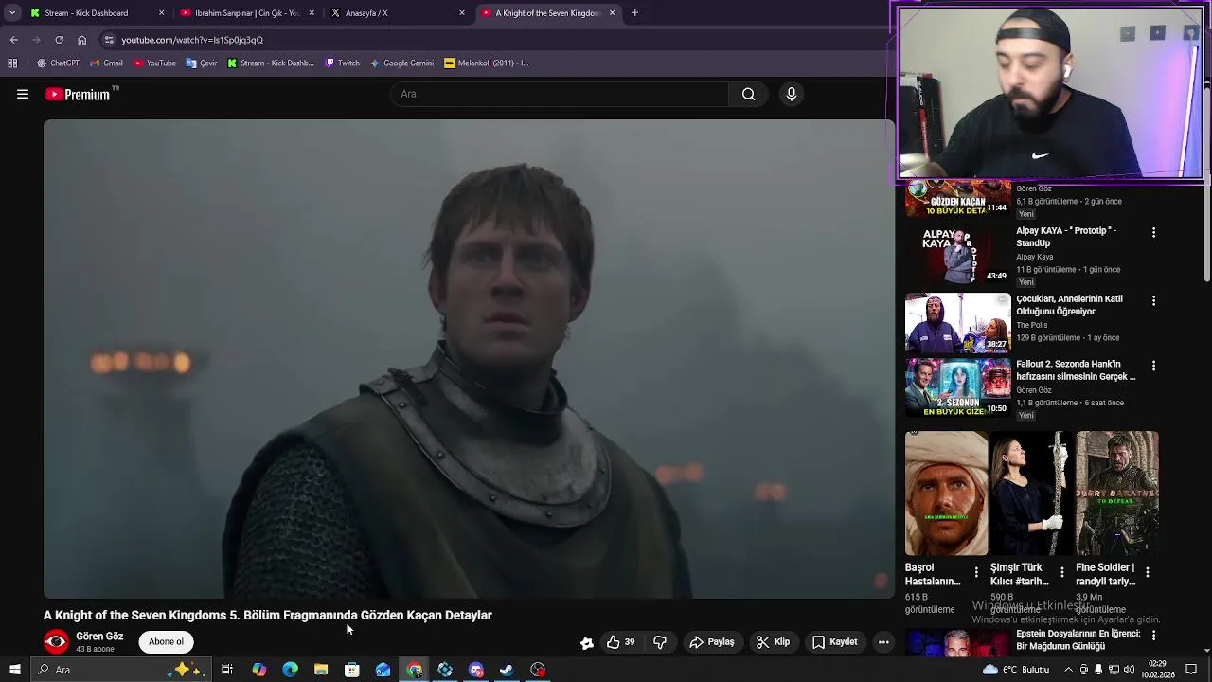Open the tab search dropdown arrow

pyautogui.click(x=12, y=13)
